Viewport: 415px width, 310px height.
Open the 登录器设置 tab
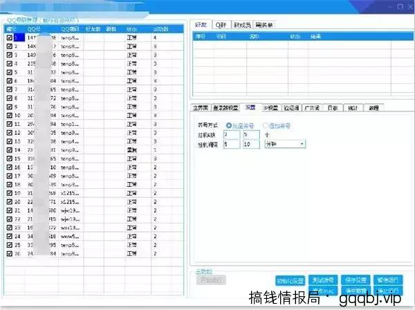coord(225,108)
